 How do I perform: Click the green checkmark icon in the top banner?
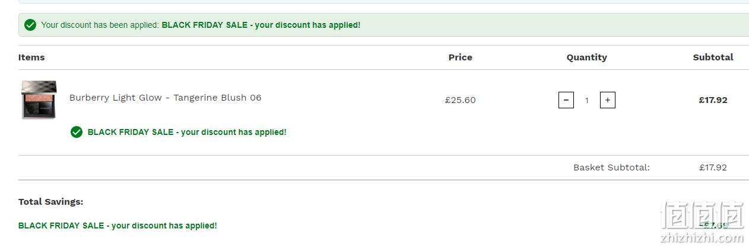[30, 25]
